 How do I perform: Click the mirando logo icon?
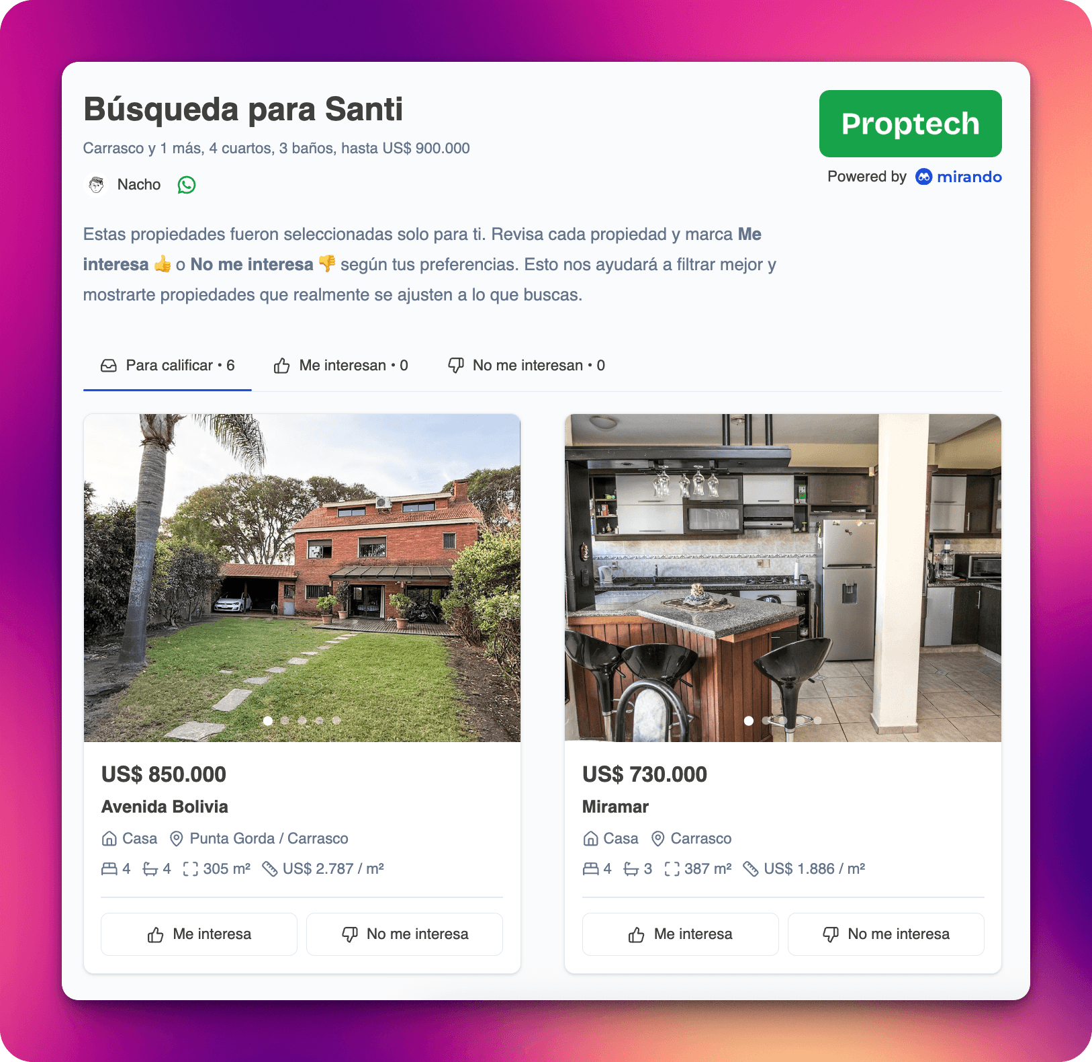pos(923,177)
